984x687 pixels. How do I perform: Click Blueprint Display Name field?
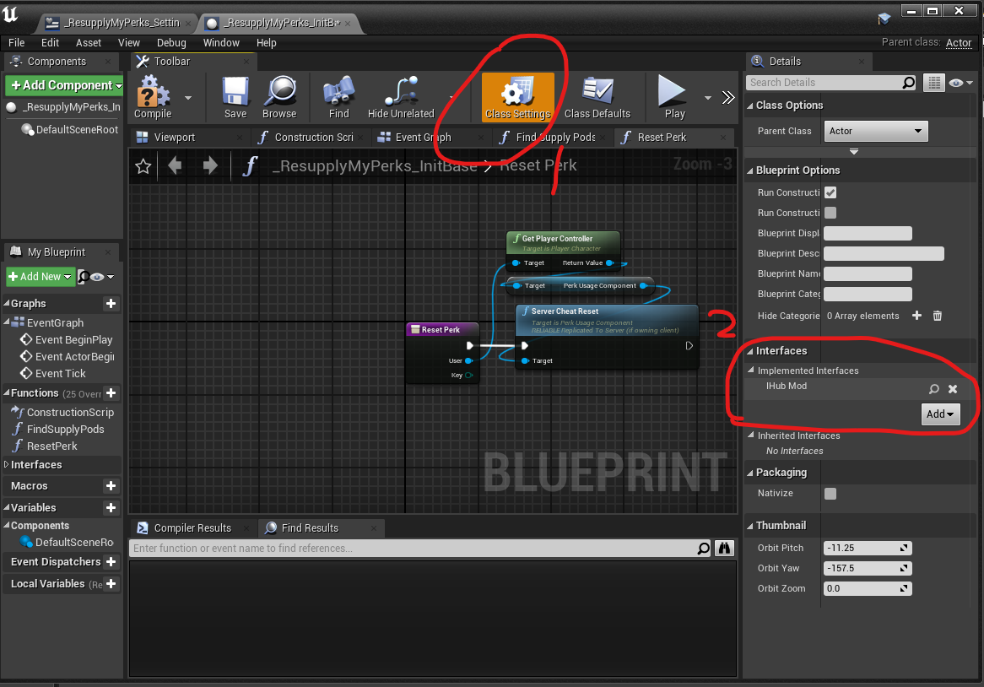point(868,234)
